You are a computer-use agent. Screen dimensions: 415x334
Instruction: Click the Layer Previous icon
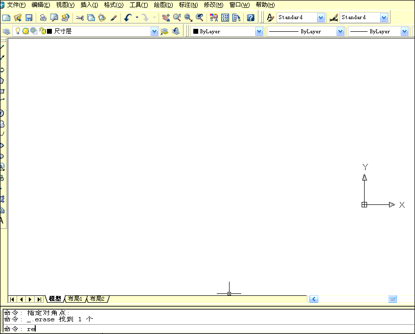tap(176, 31)
